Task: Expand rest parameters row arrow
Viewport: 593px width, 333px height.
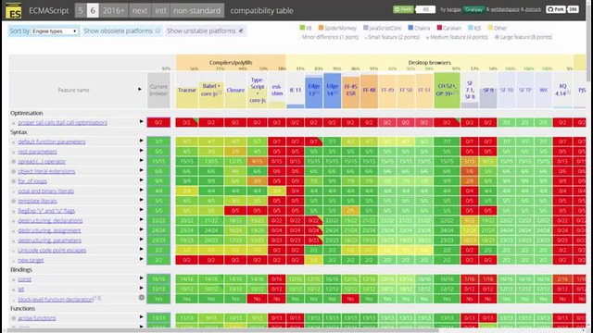Action: tap(141, 150)
